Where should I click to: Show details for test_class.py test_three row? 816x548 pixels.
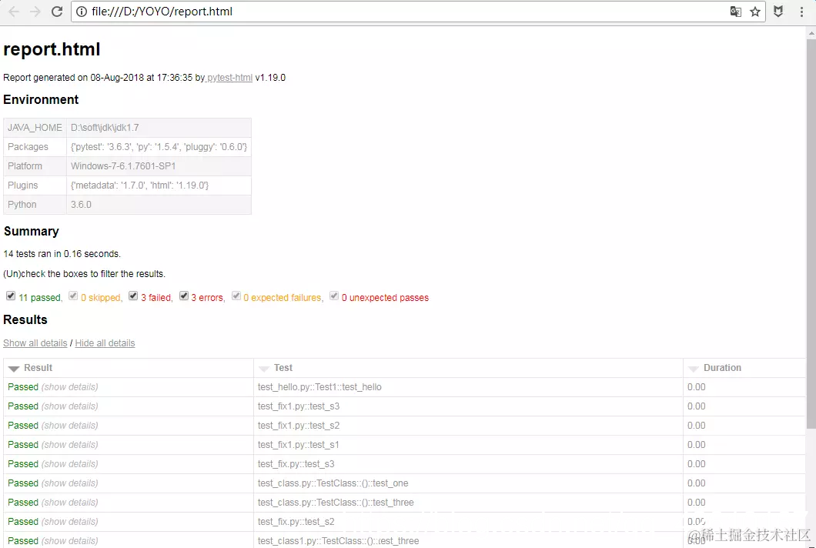pyautogui.click(x=70, y=503)
